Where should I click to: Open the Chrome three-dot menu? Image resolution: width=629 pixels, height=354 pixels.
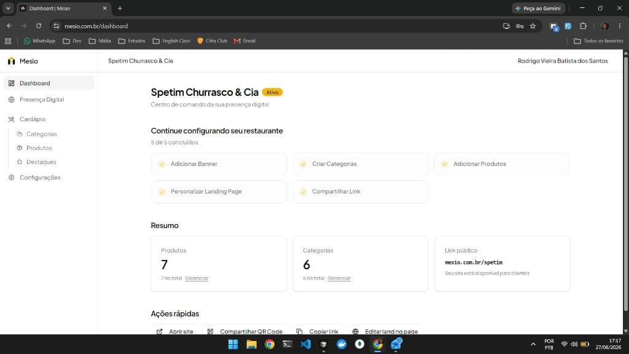pos(619,26)
